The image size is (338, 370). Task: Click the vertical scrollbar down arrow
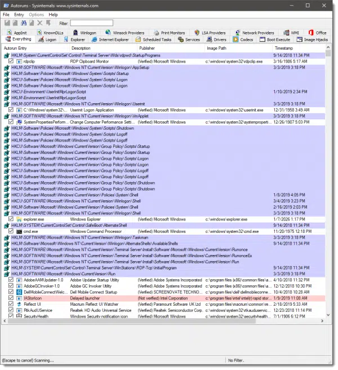328,315
